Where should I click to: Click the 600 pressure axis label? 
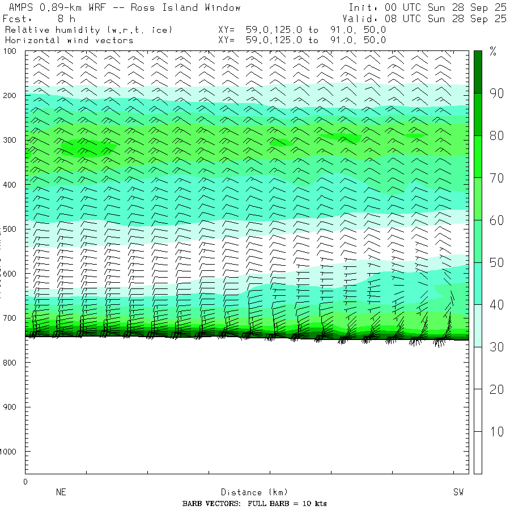point(10,274)
